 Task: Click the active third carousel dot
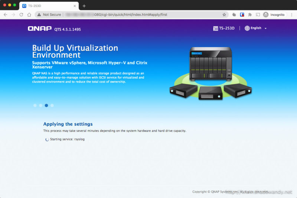[x=46, y=106]
